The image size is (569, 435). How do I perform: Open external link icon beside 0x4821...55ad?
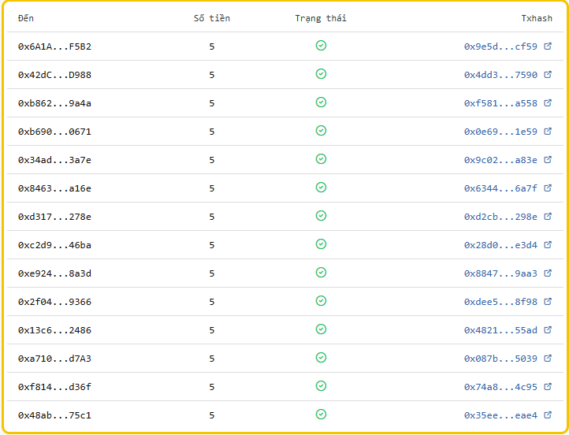(548, 329)
